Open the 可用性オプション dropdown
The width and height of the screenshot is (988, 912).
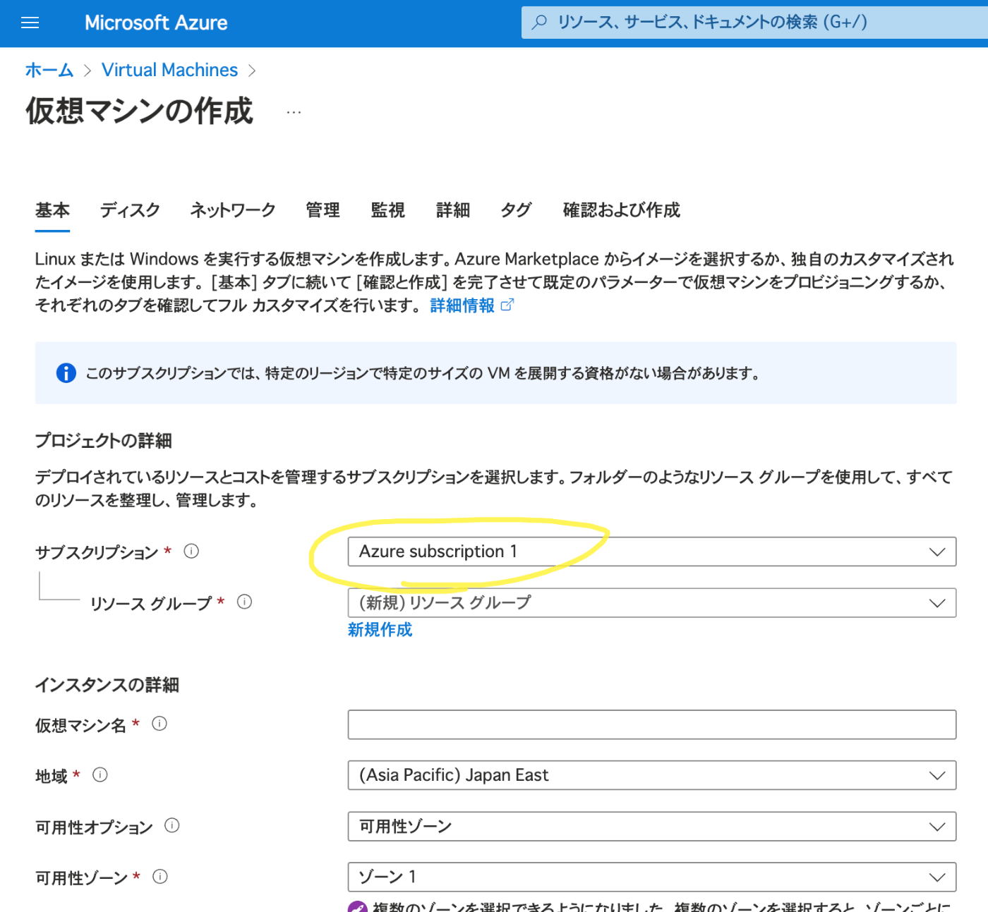[651, 827]
